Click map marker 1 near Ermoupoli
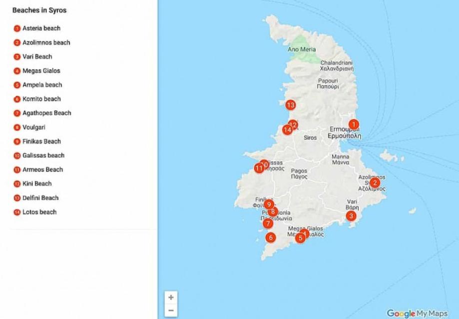 (353, 125)
